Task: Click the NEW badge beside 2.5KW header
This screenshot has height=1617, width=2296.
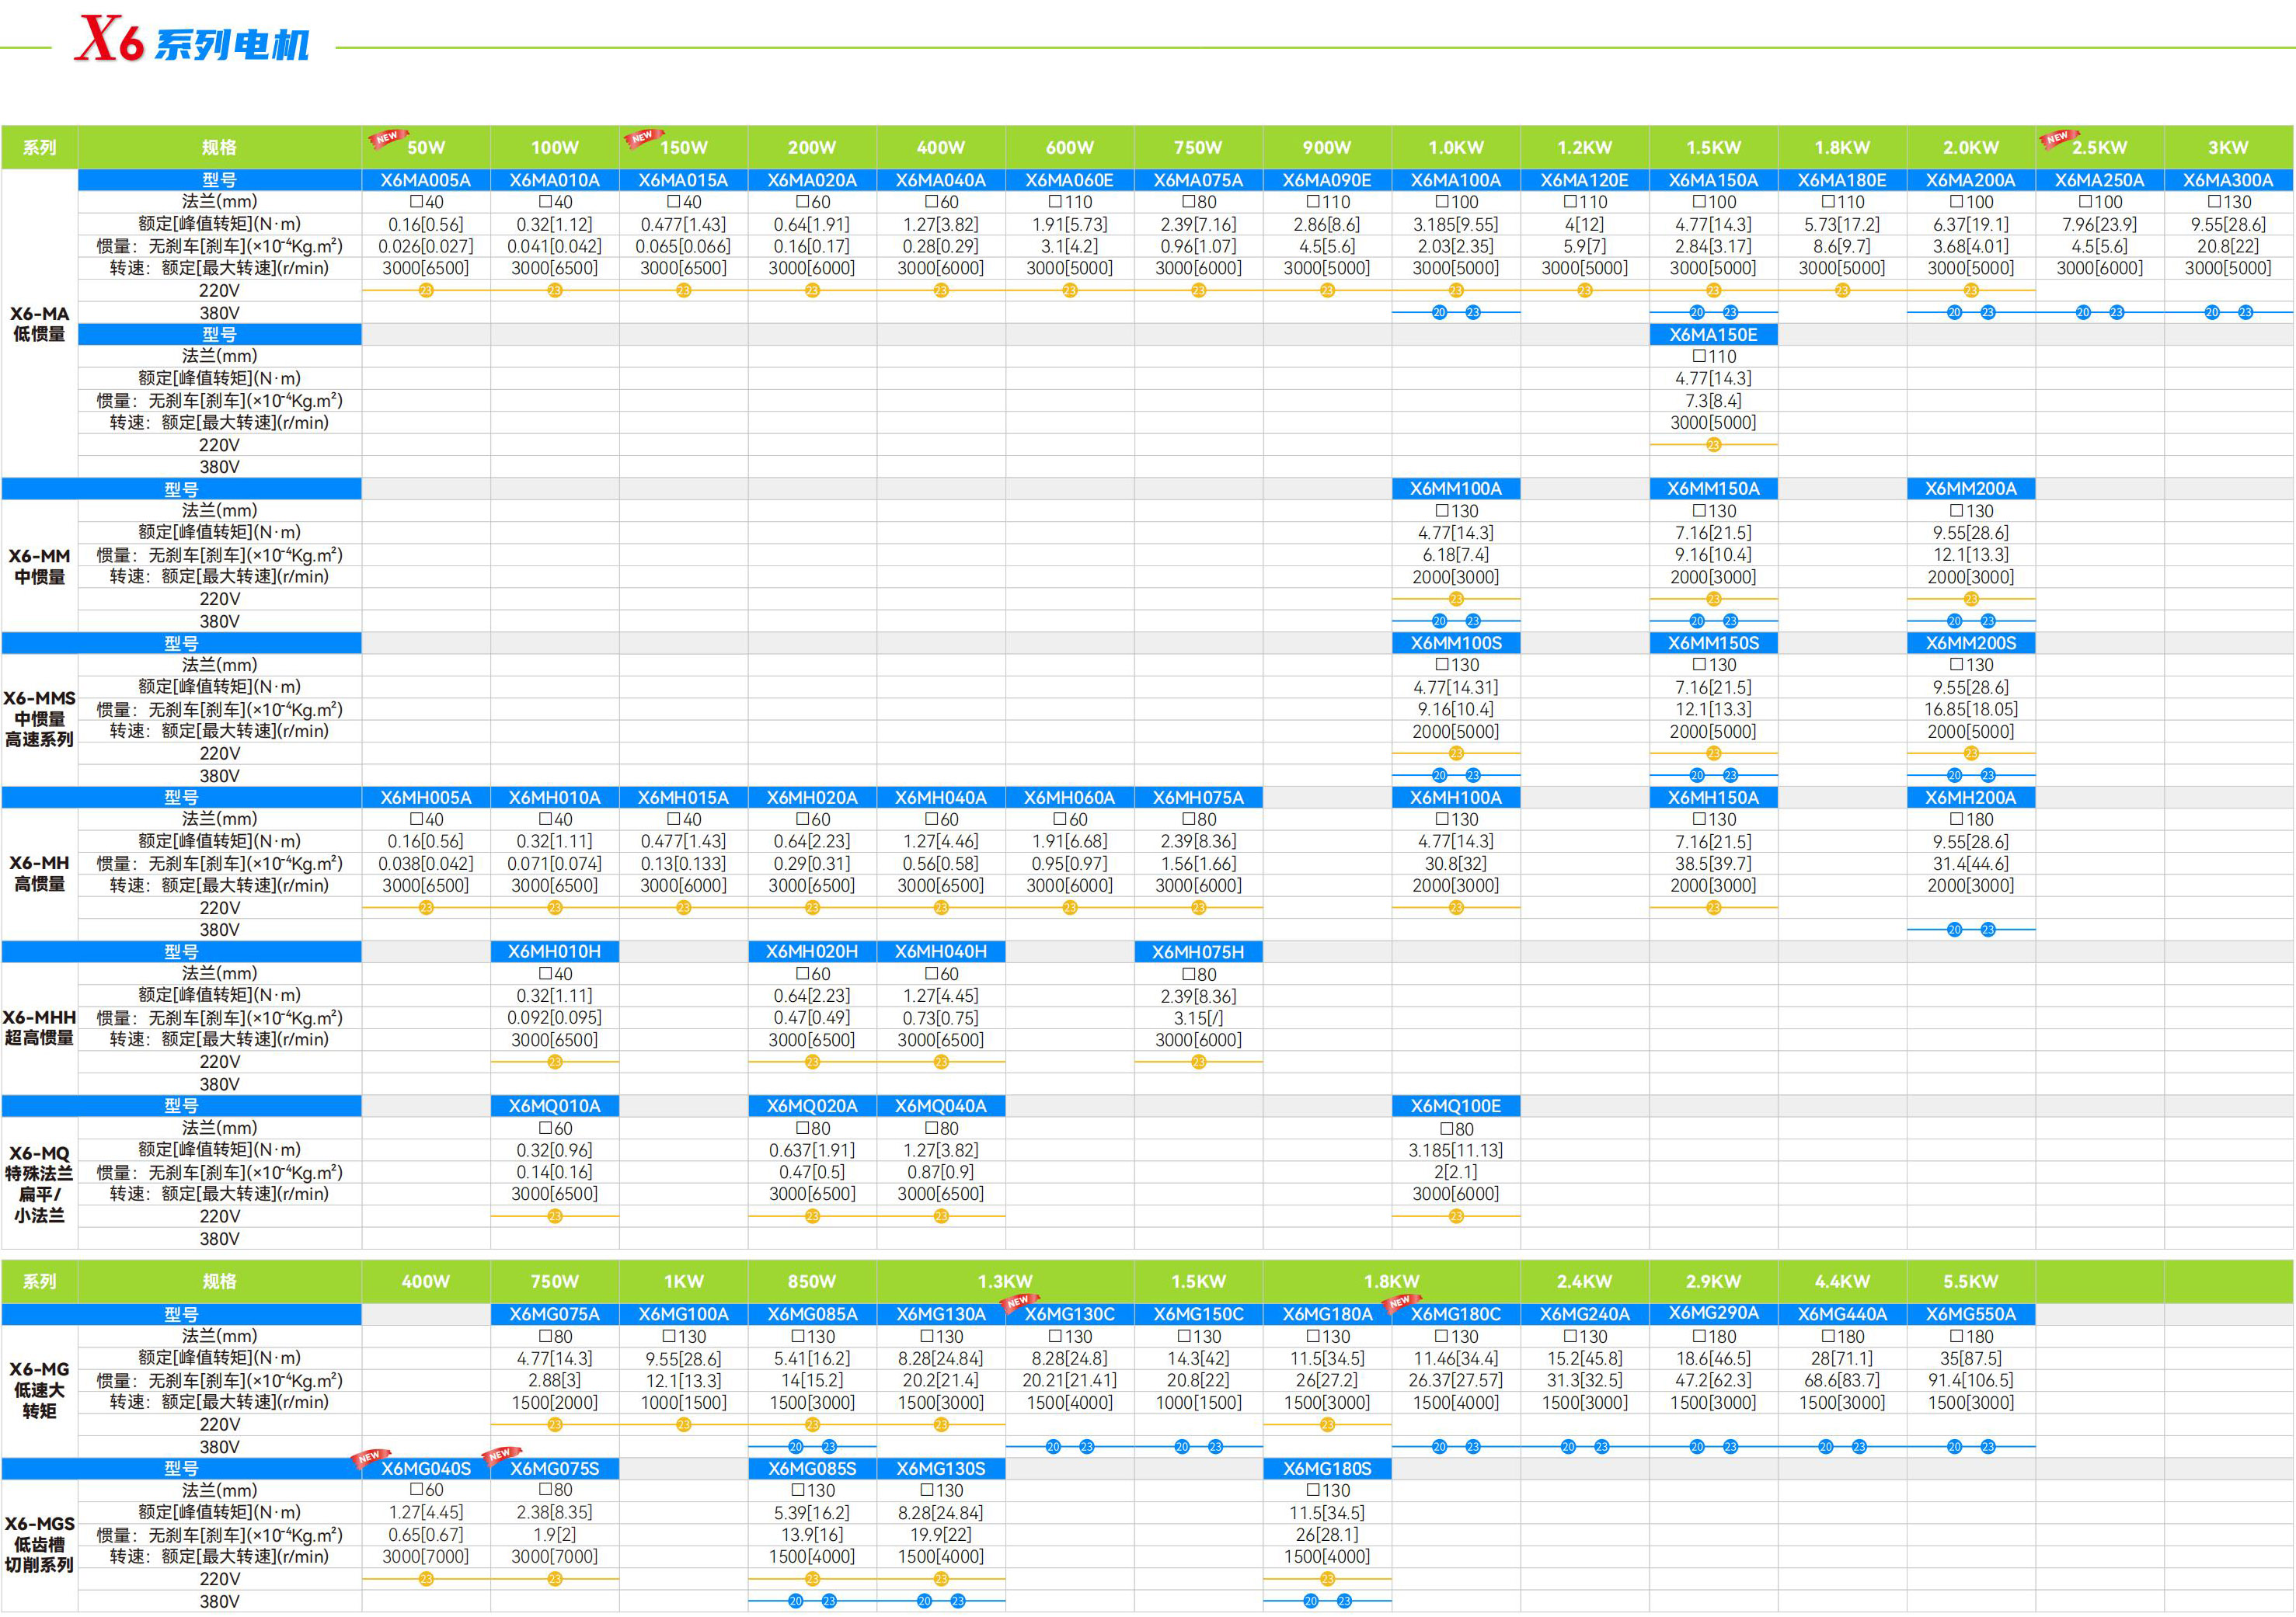Action: tap(2057, 138)
